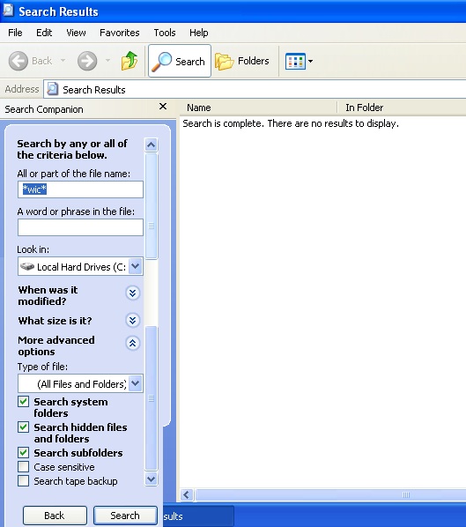The image size is (466, 527).
Task: Click the companion scrollbar up arrow
Action: [x=152, y=145]
